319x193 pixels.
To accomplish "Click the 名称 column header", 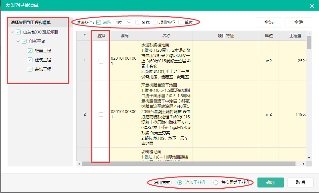I will click(166, 36).
